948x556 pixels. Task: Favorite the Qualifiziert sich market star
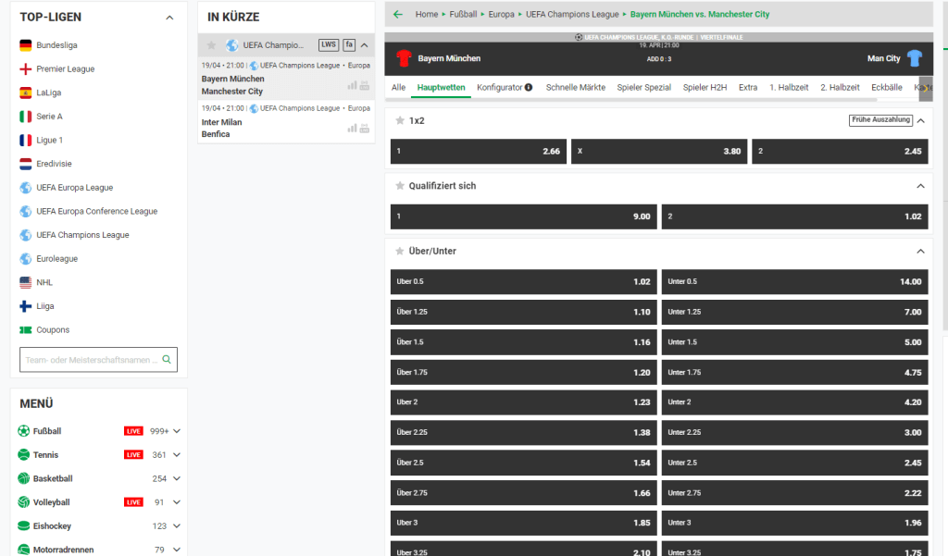(400, 186)
